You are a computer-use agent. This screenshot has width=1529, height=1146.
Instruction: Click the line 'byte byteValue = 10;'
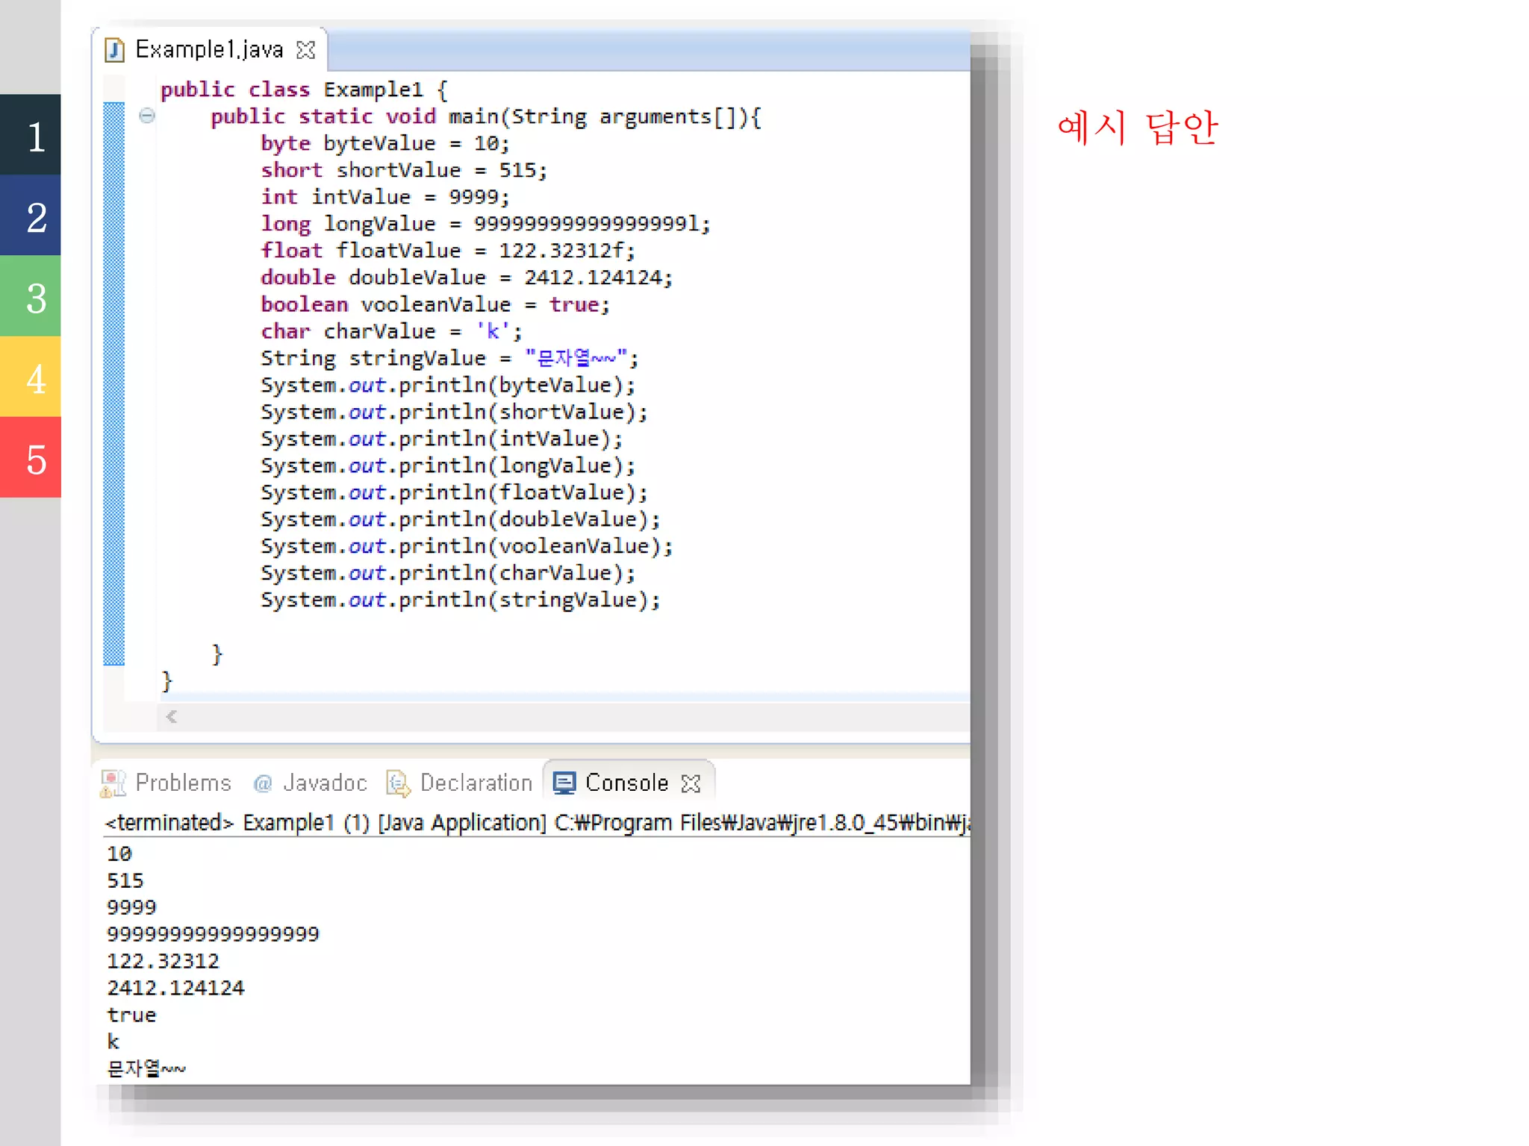point(385,143)
